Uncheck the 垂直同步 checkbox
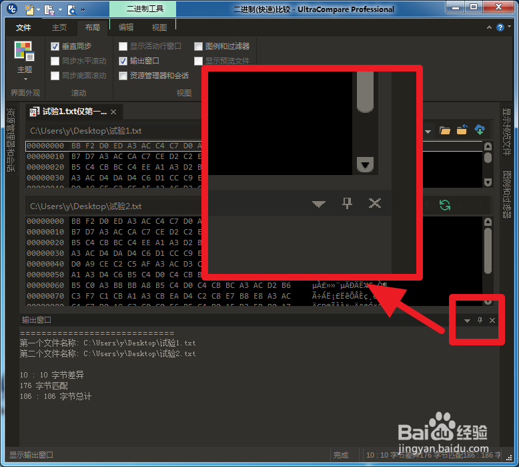 click(55, 46)
